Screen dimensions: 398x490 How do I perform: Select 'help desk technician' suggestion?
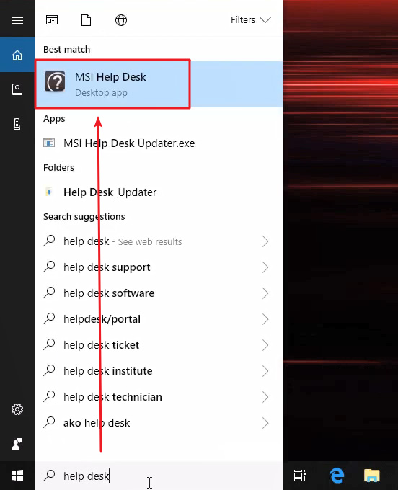point(159,397)
